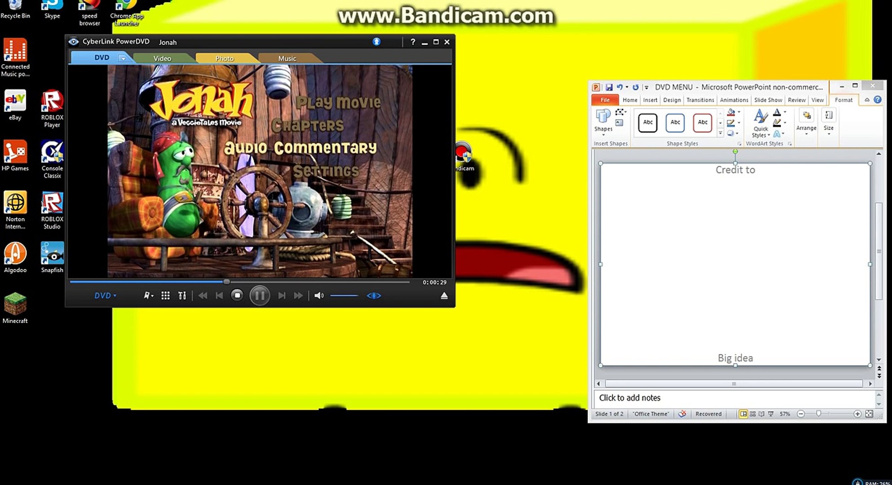Open the Shapes gallery button
This screenshot has height=485, width=892.
click(x=603, y=121)
